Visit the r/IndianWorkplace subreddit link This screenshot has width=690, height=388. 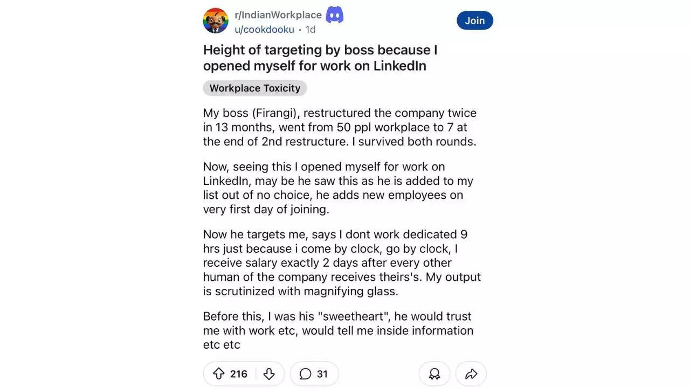pos(279,15)
